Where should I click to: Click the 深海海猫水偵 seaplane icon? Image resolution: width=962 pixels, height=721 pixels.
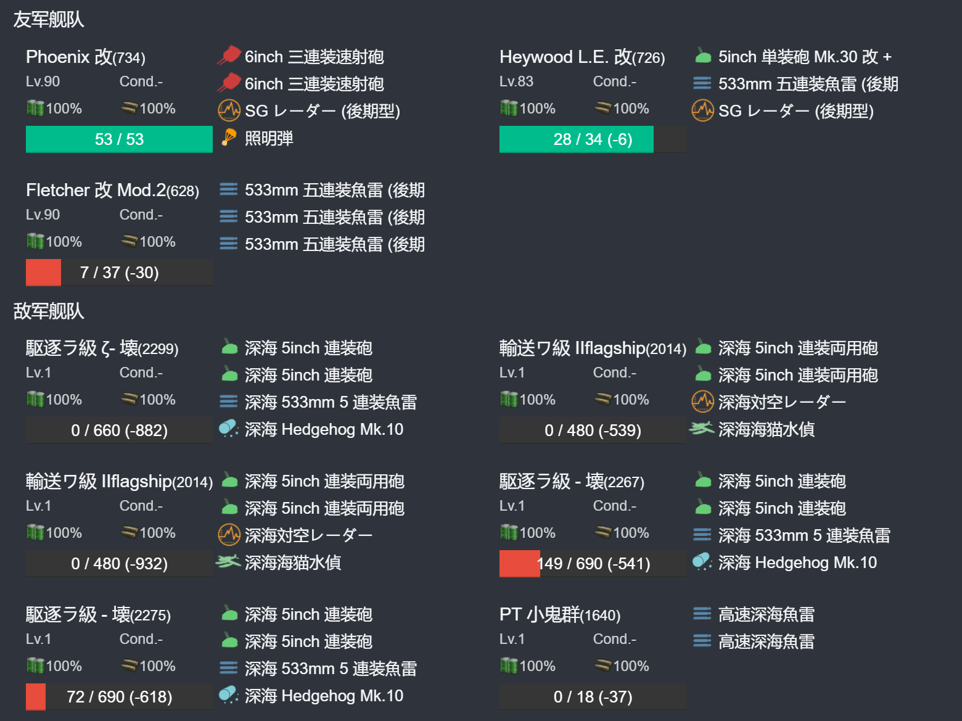point(702,429)
